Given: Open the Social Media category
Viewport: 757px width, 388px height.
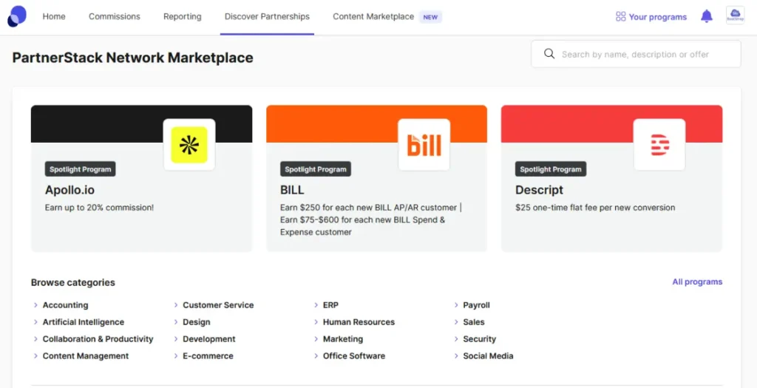Looking at the screenshot, I should pos(488,355).
